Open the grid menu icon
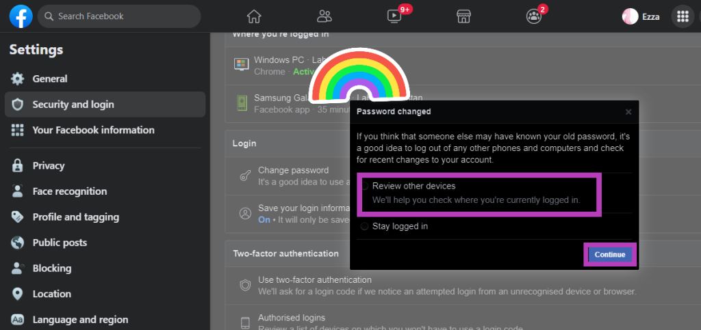Image resolution: width=701 pixels, height=330 pixels. 683,16
